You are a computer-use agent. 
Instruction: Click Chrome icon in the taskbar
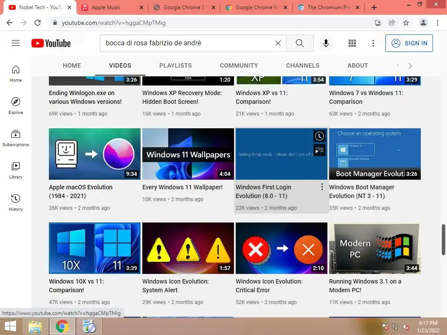point(62,326)
